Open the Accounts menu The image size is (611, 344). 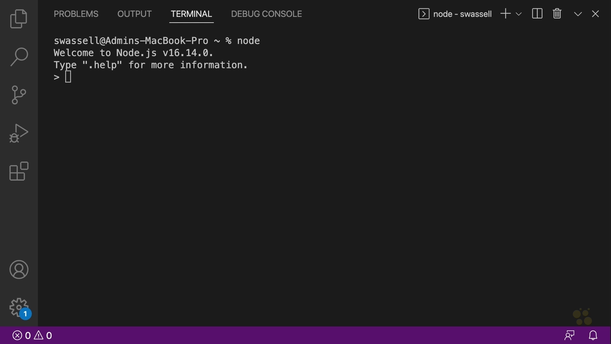[x=19, y=269]
